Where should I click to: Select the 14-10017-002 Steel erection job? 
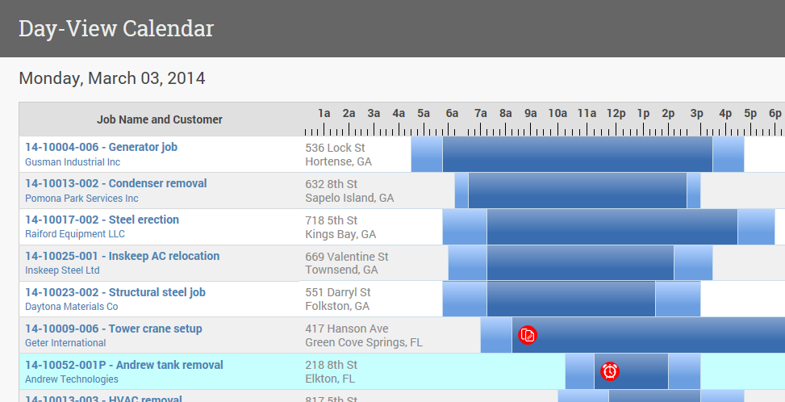click(102, 220)
